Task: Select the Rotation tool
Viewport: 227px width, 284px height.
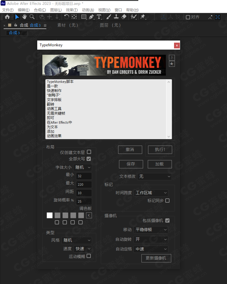Action: 67,17
